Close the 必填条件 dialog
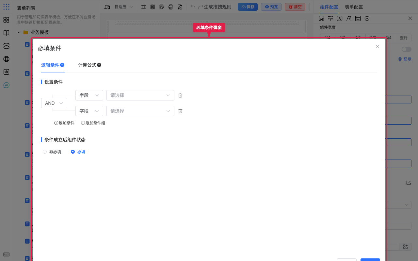This screenshot has height=261, width=418. pos(378,47)
